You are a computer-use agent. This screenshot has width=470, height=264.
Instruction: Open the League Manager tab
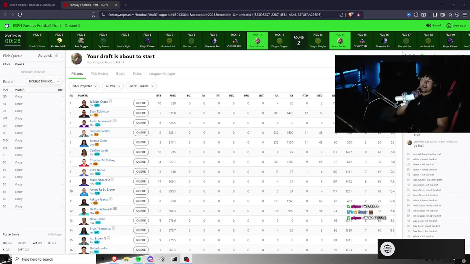pos(162,74)
